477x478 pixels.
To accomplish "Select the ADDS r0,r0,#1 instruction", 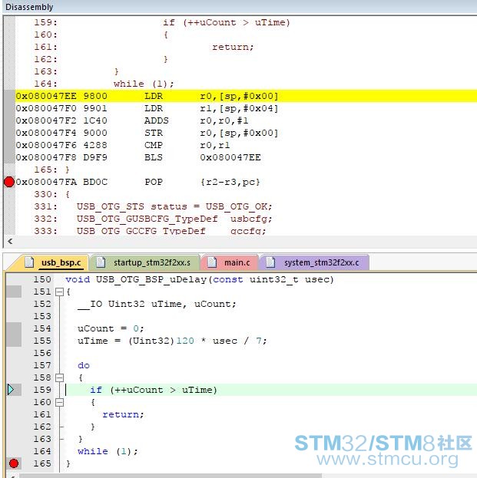I will click(x=132, y=120).
